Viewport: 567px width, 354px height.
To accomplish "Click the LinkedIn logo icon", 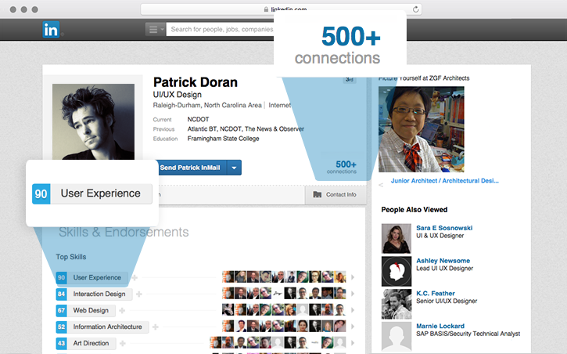I will (x=51, y=30).
